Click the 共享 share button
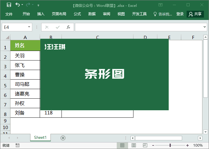The image size is (209, 149). click(195, 14)
